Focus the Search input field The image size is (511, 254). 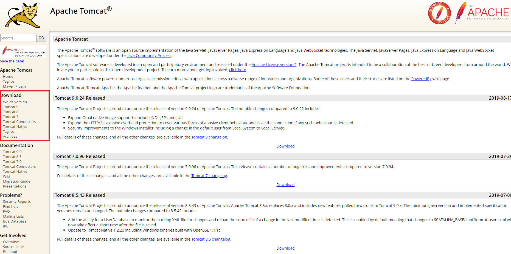pos(18,38)
